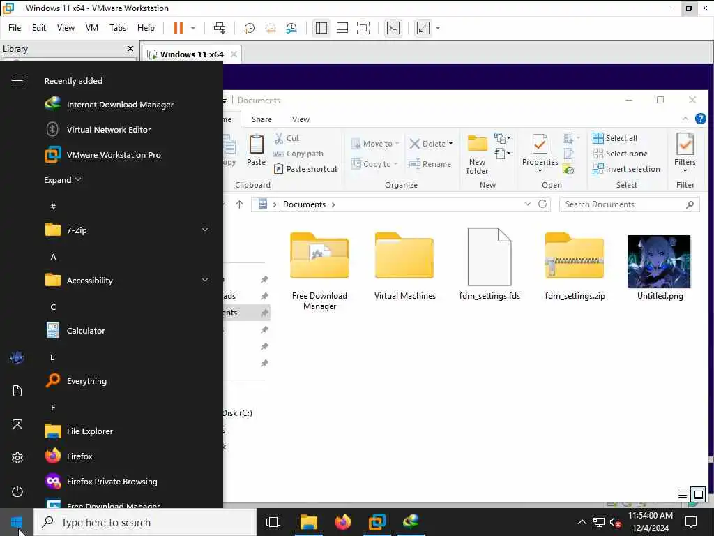Screen dimensions: 714x536
Task: Toggle the thumbnail bar view
Action: pyautogui.click(x=342, y=28)
